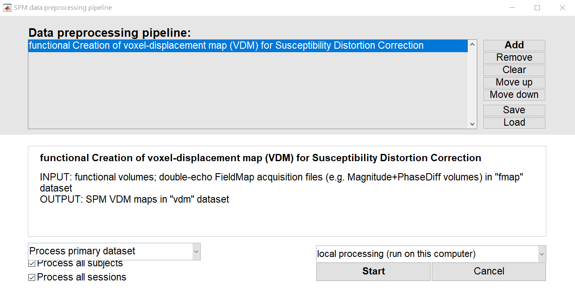Click the Move down button
The image size is (575, 292).
[x=514, y=95]
